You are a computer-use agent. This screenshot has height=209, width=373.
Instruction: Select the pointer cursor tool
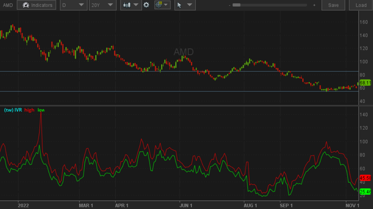179,5
